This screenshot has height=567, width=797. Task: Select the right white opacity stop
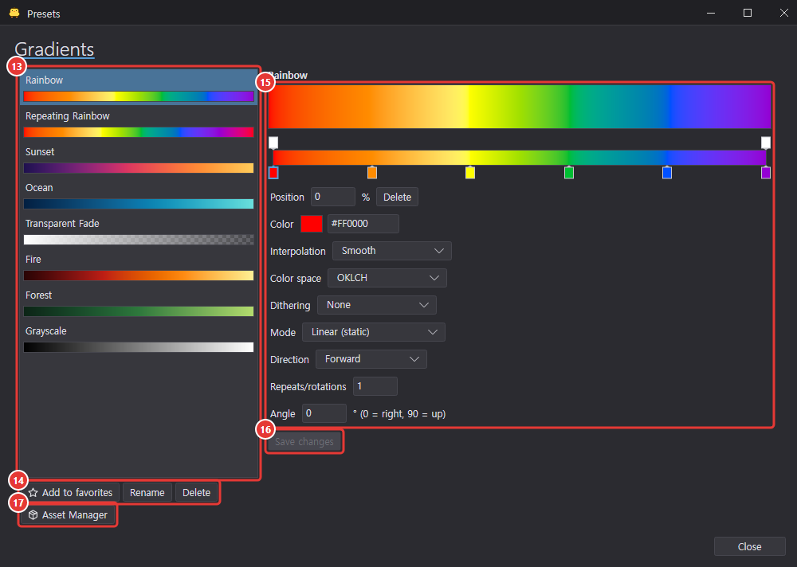[765, 143]
